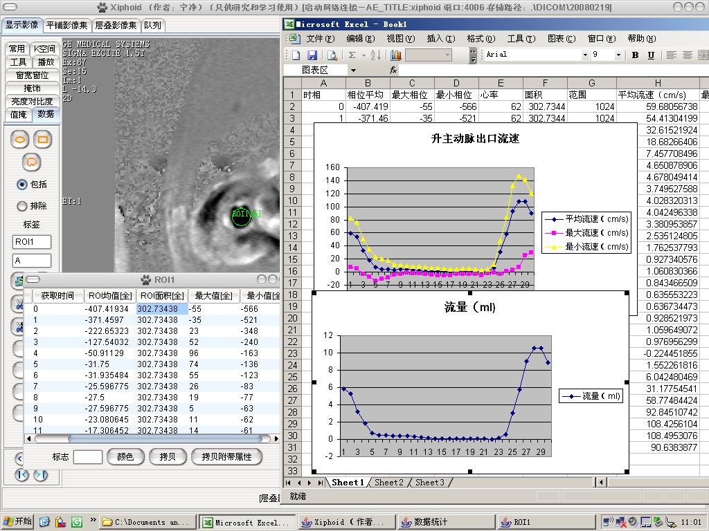Click the Sort Ascending icon in Excel
The height and width of the screenshot is (531, 709).
coord(375,55)
